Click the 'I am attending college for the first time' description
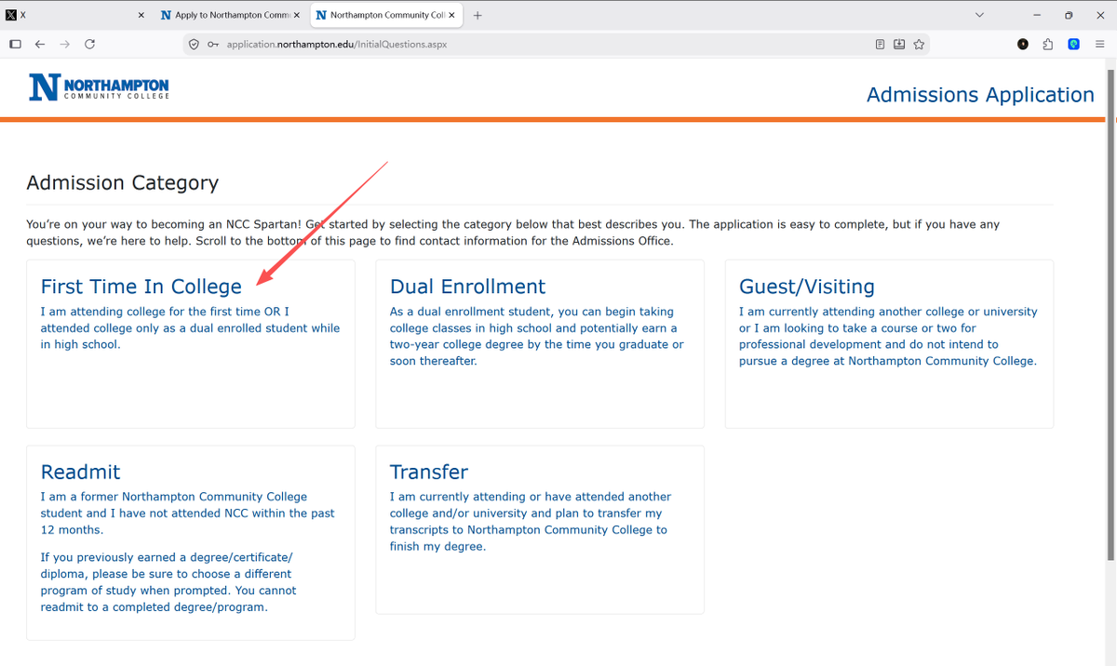The image size is (1117, 666). [x=190, y=328]
